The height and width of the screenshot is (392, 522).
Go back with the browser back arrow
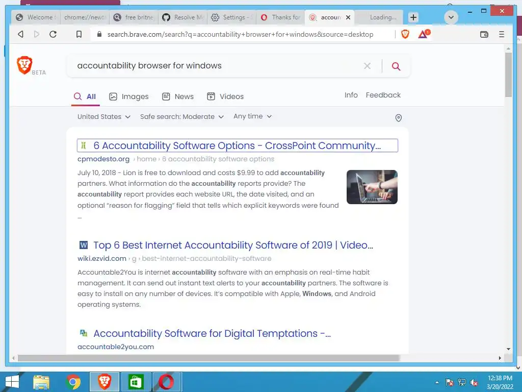(20, 34)
